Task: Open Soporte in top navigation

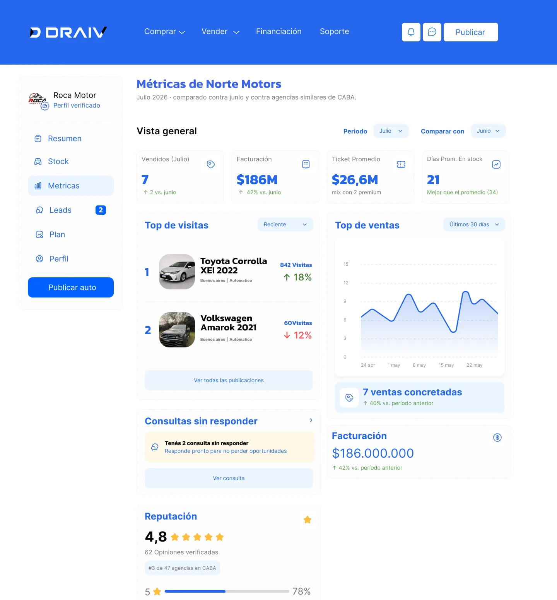Action: pos(335,32)
